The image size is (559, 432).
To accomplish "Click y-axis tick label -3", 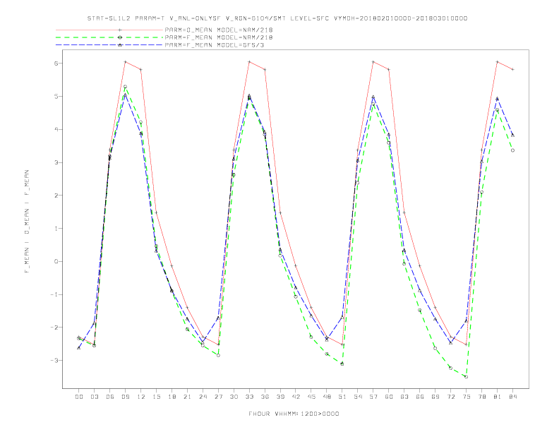I will [x=54, y=361].
